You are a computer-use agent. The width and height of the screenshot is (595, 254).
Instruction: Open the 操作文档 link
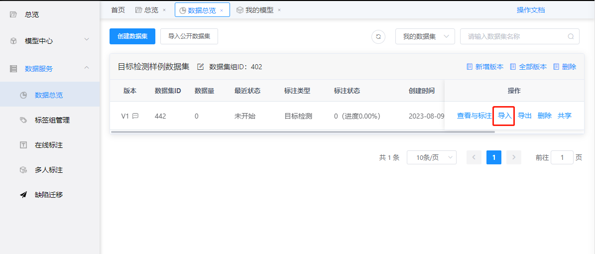coord(531,10)
